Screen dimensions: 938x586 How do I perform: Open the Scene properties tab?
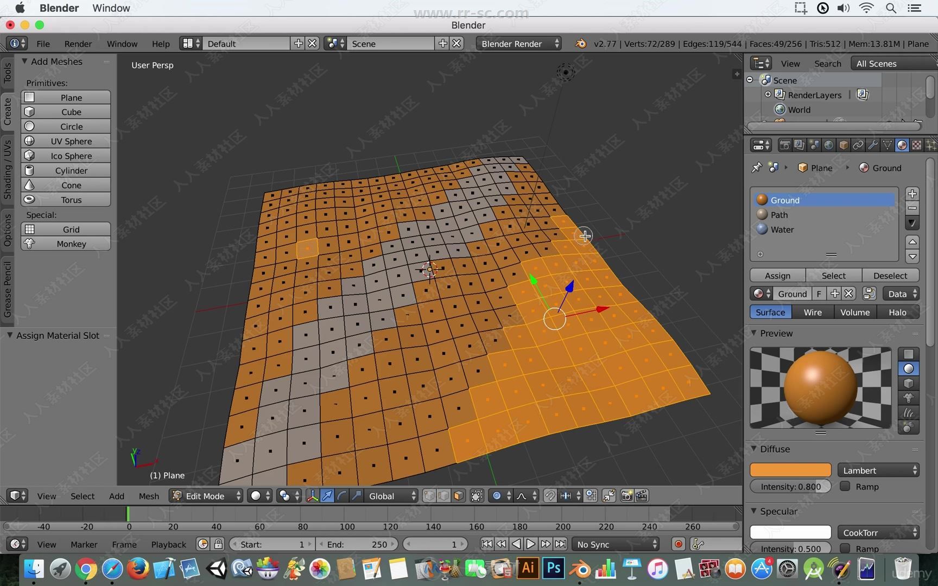(814, 145)
